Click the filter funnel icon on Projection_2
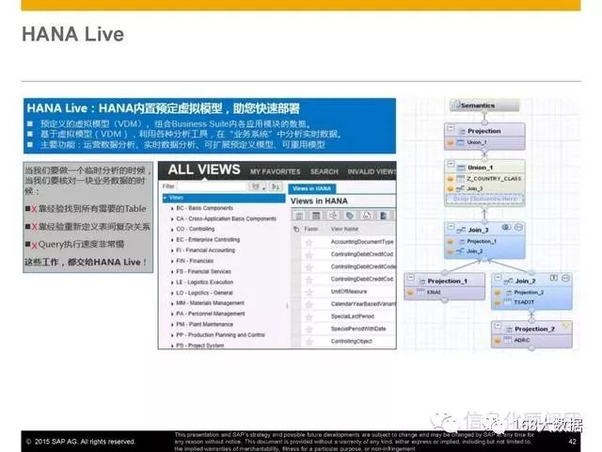Screen dimensions: 602x452 click(565, 327)
